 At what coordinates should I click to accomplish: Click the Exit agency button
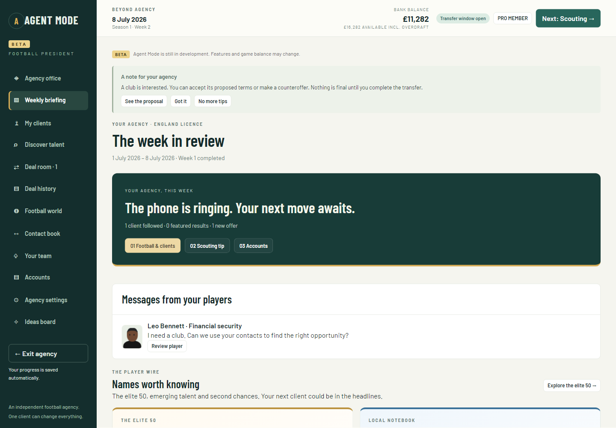(x=48, y=354)
